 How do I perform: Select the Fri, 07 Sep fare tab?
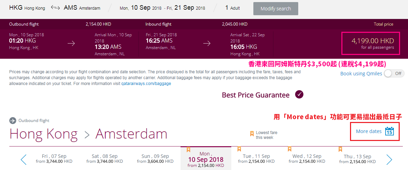(54, 159)
